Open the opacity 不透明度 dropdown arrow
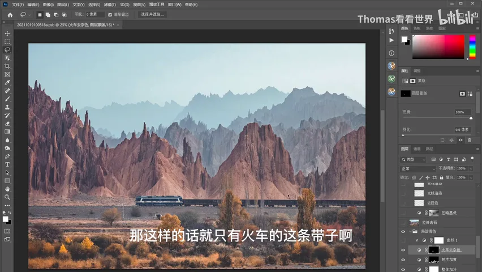The width and height of the screenshot is (482, 272). point(471,168)
